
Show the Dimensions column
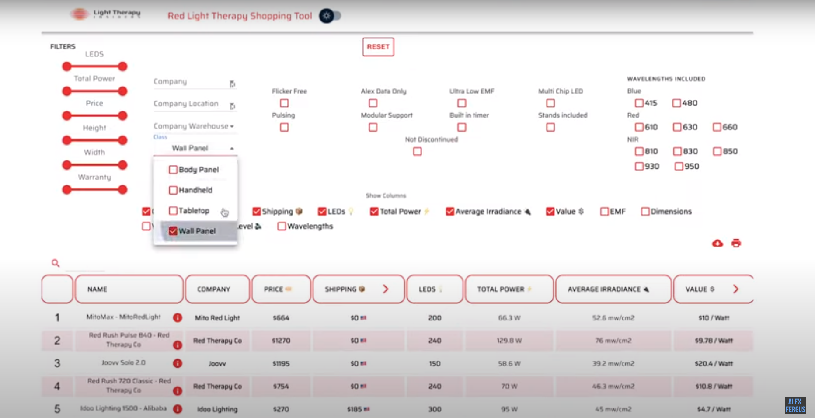645,212
